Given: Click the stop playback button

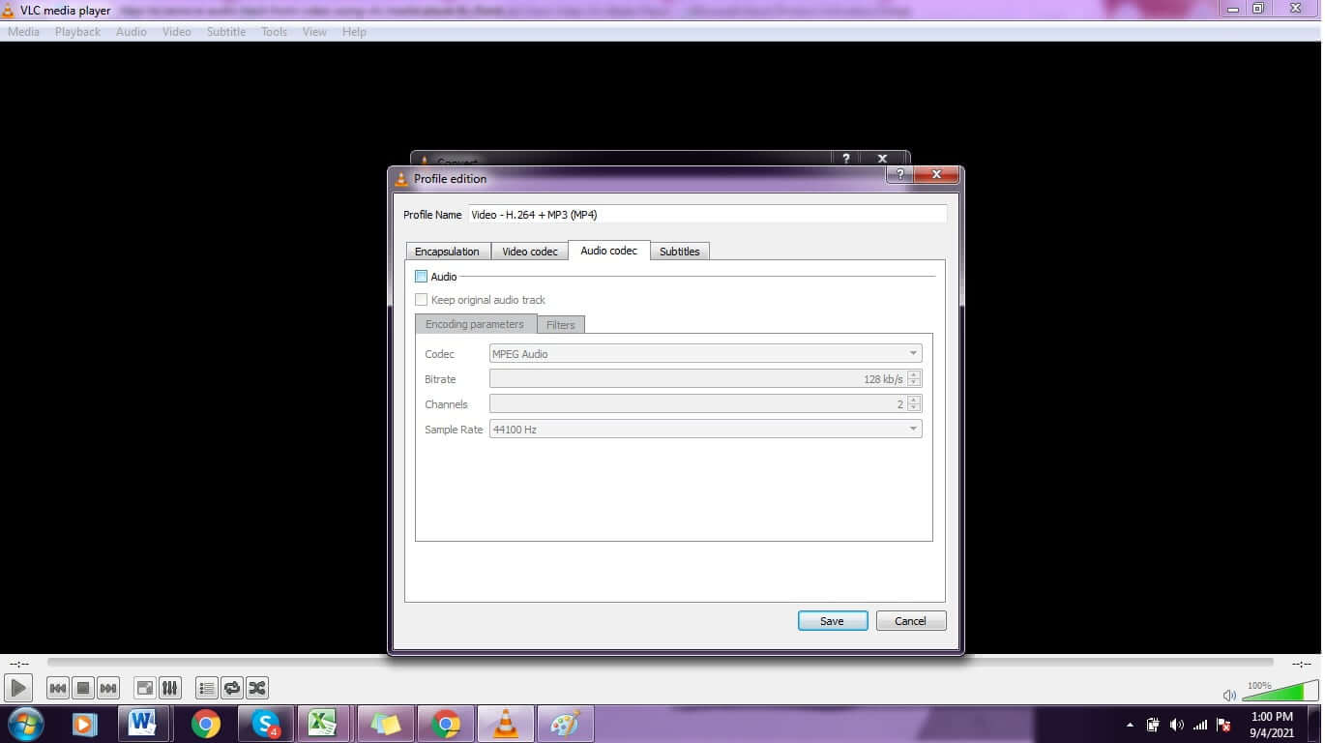Looking at the screenshot, I should coord(83,688).
